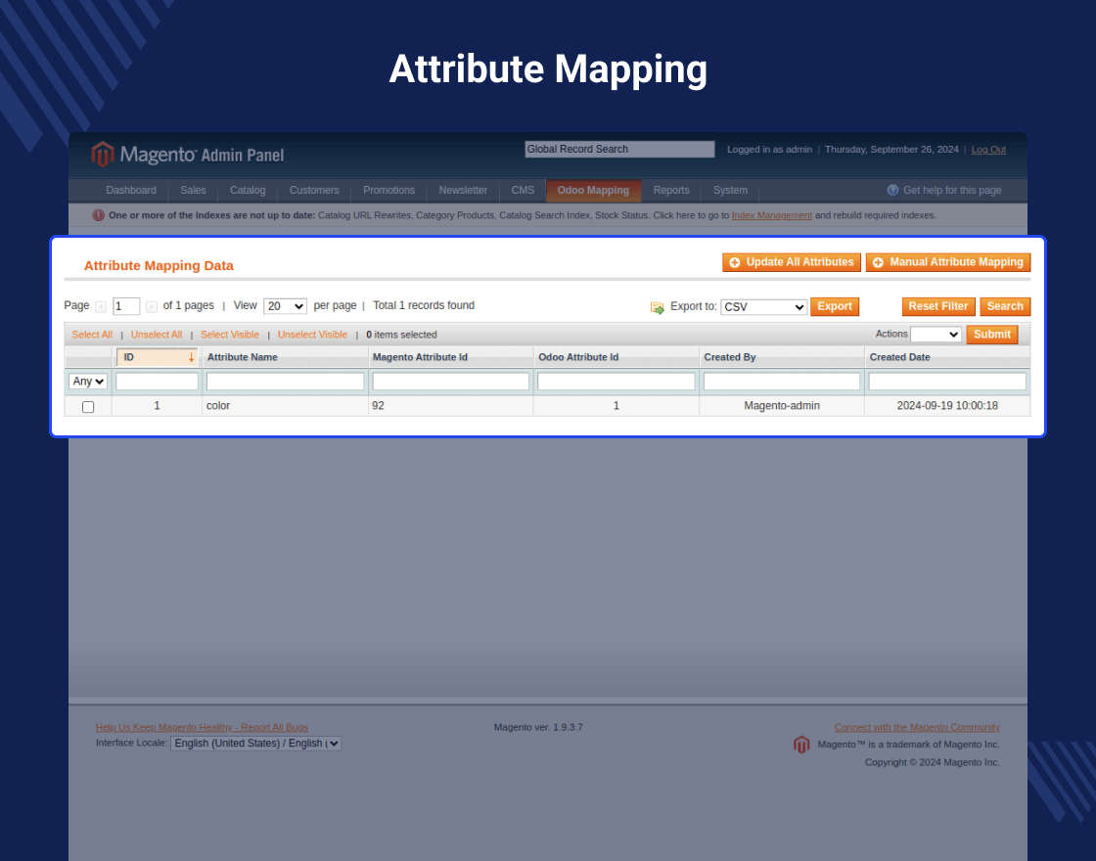Open the Actions dropdown
Image resolution: width=1096 pixels, height=861 pixels.
coord(936,335)
